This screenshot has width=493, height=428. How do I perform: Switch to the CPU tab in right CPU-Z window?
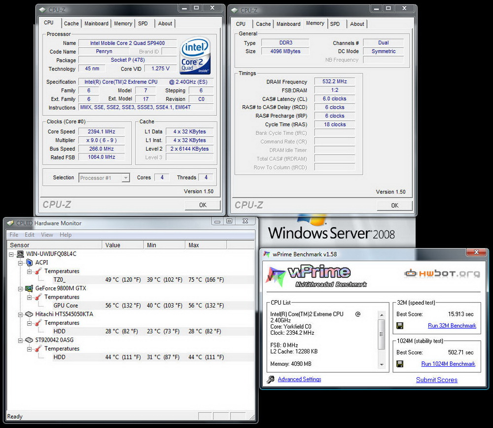tap(241, 24)
